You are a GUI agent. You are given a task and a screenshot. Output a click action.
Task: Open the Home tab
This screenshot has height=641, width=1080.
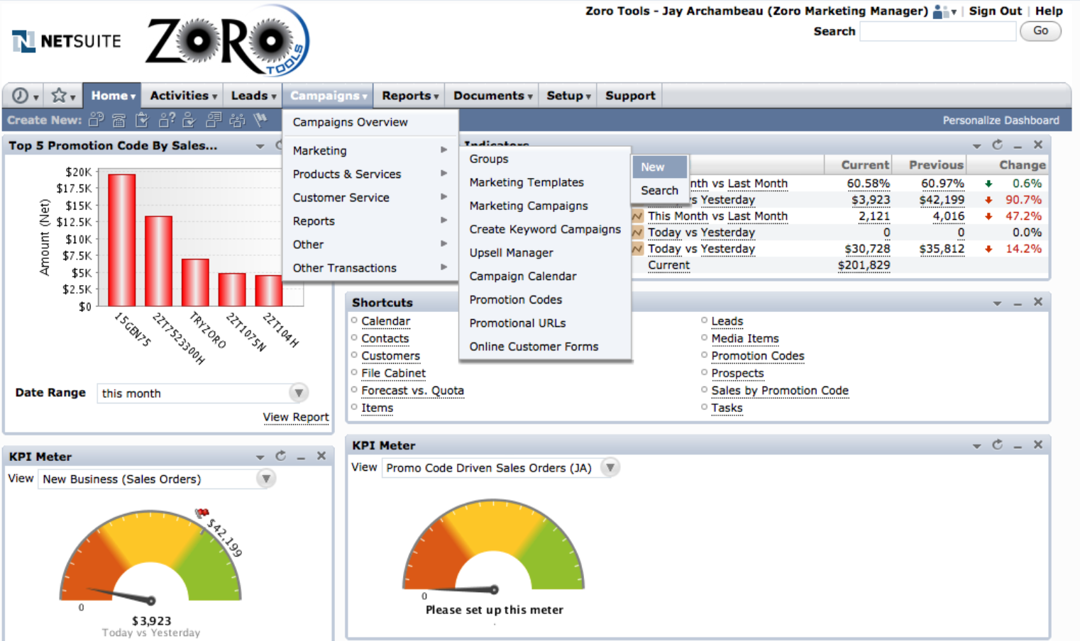click(112, 96)
